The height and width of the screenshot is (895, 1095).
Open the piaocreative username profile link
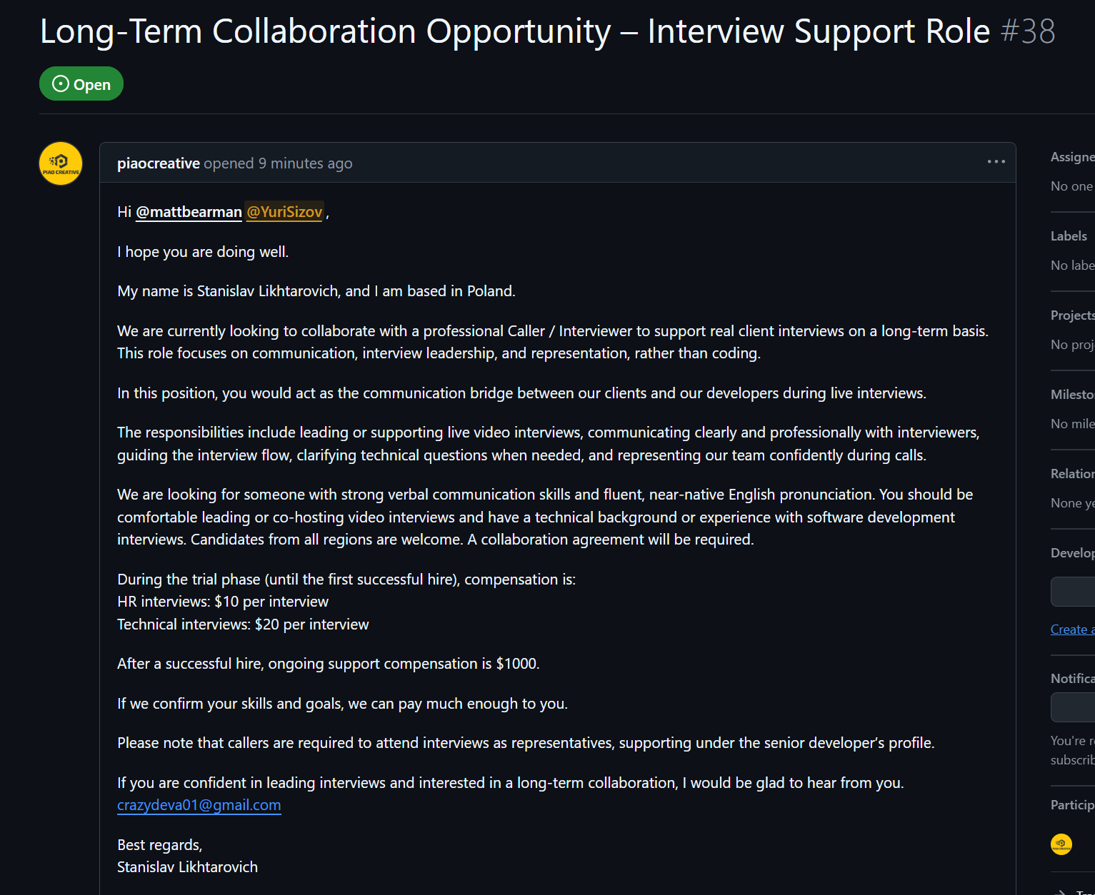click(158, 163)
